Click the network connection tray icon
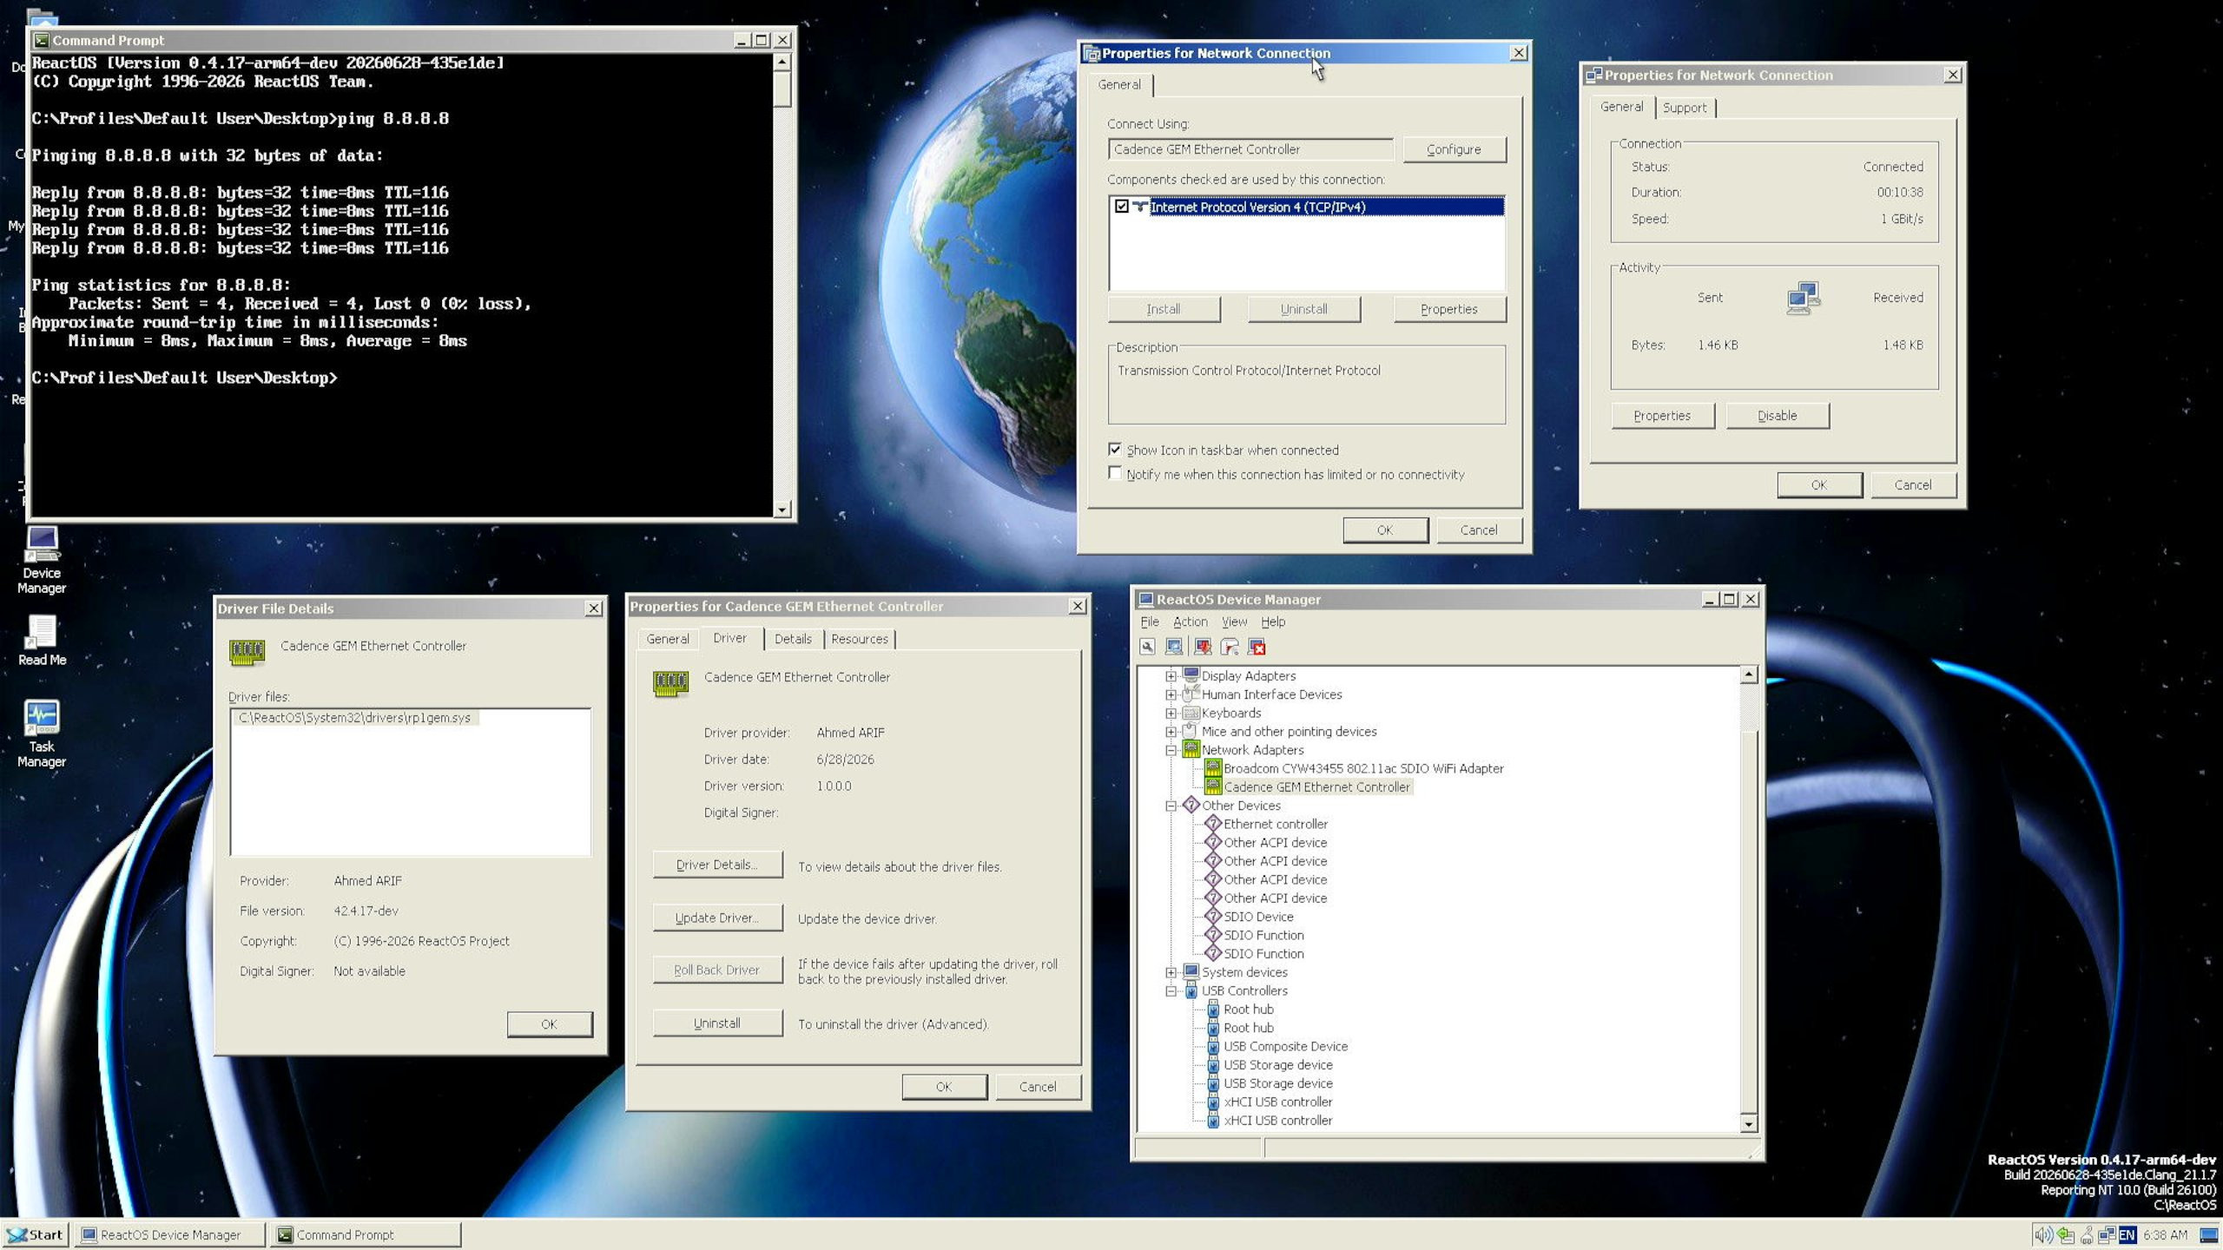The height and width of the screenshot is (1250, 2223). click(x=2106, y=1234)
